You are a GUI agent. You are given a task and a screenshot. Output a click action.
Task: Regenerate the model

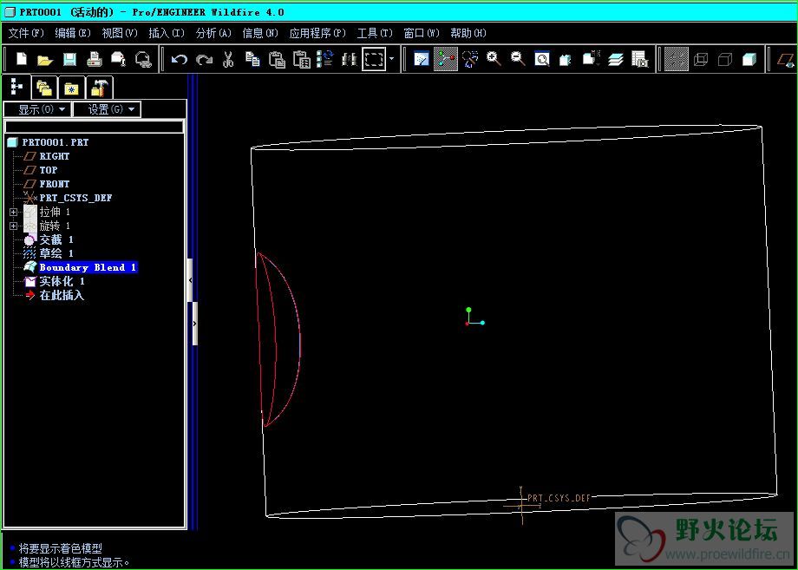[325, 59]
